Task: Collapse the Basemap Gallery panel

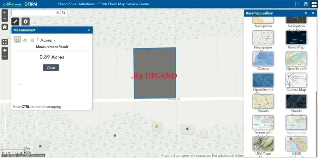Action: pos(306,13)
